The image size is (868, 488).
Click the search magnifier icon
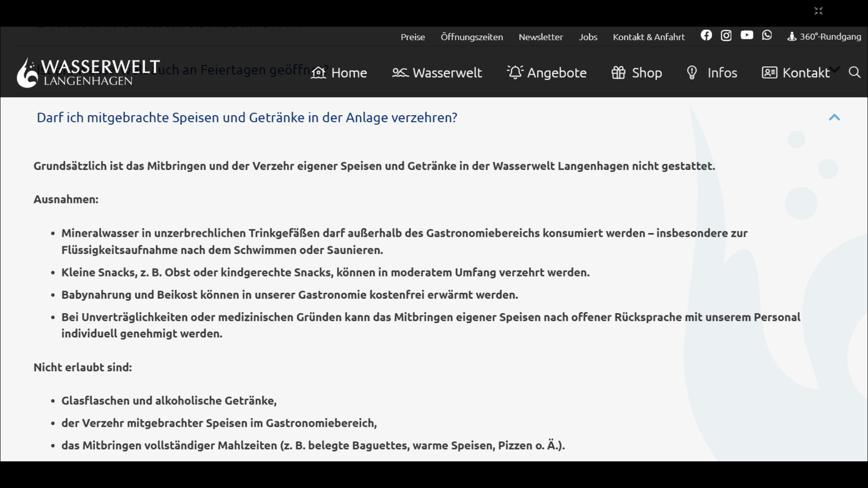coord(854,72)
